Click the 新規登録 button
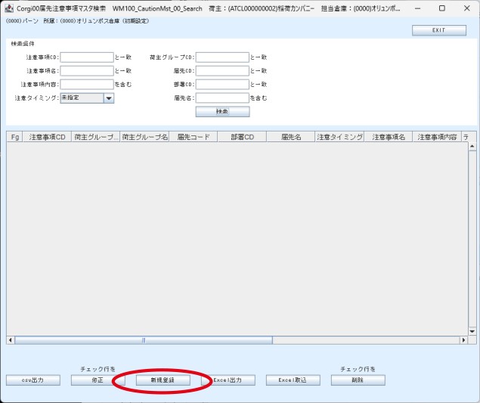This screenshot has width=480, height=403. pyautogui.click(x=163, y=380)
